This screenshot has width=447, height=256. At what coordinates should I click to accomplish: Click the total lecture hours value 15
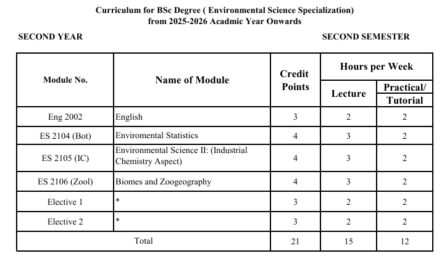click(x=348, y=241)
